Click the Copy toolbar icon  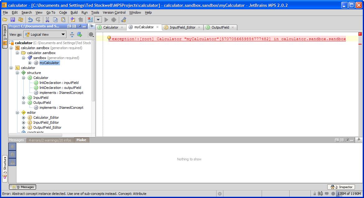click(55, 20)
